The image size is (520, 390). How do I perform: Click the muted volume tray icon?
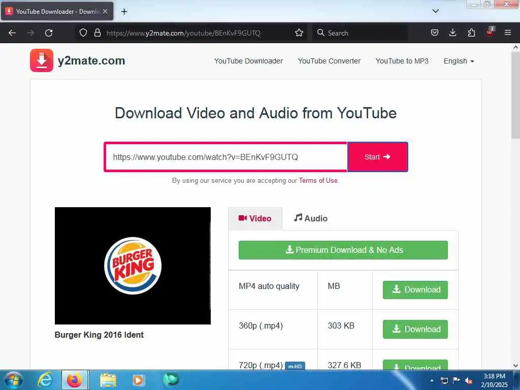coord(468,380)
